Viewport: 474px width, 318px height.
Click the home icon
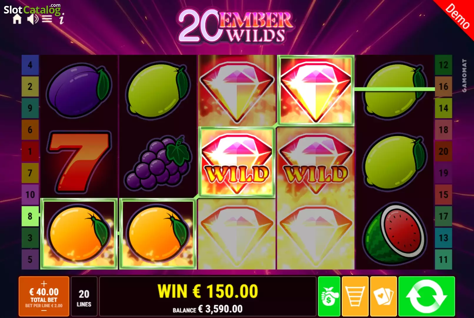(x=17, y=19)
